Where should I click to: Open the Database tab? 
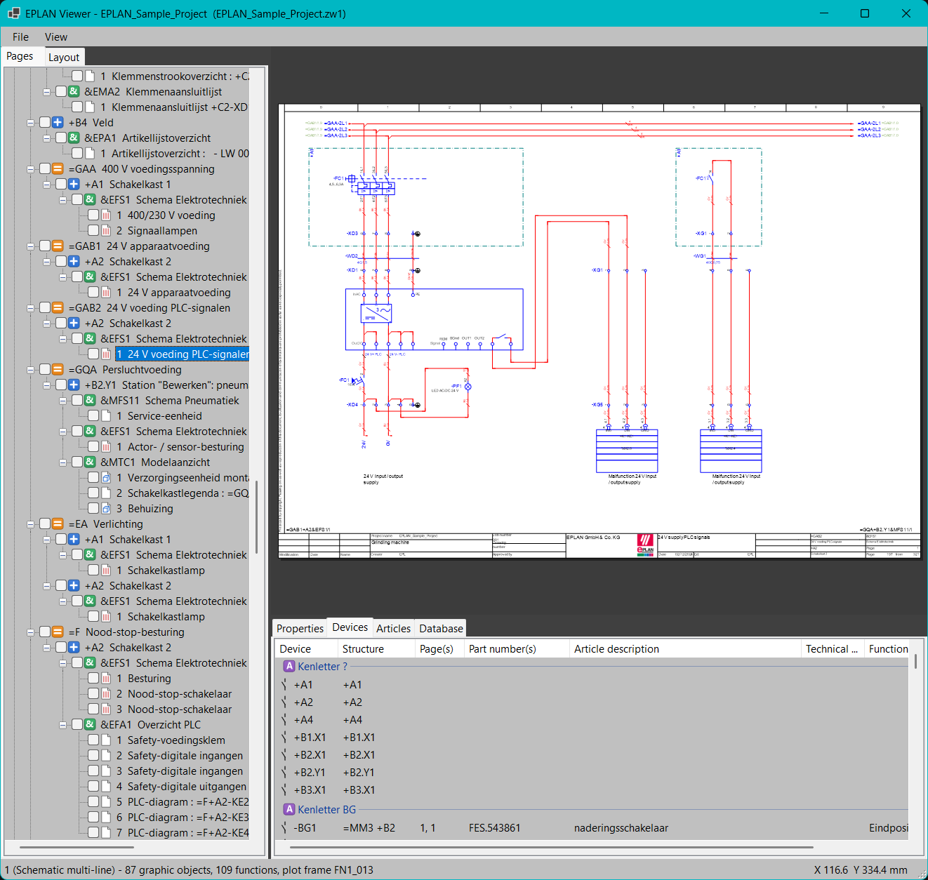point(441,629)
